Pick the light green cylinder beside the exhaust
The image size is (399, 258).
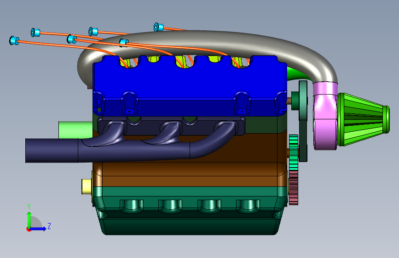(75, 130)
